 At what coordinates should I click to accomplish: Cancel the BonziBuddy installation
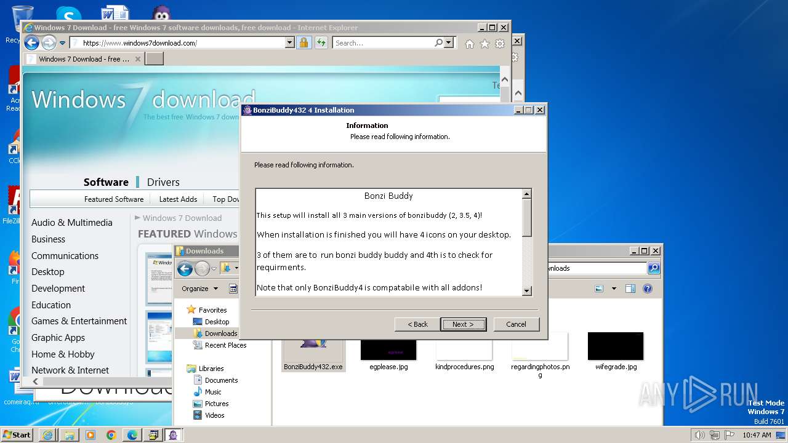pos(516,324)
